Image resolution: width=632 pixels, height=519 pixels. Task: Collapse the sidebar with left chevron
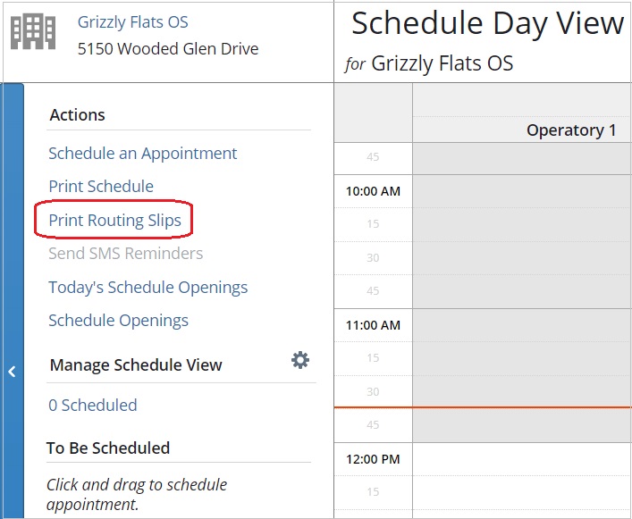(x=13, y=372)
